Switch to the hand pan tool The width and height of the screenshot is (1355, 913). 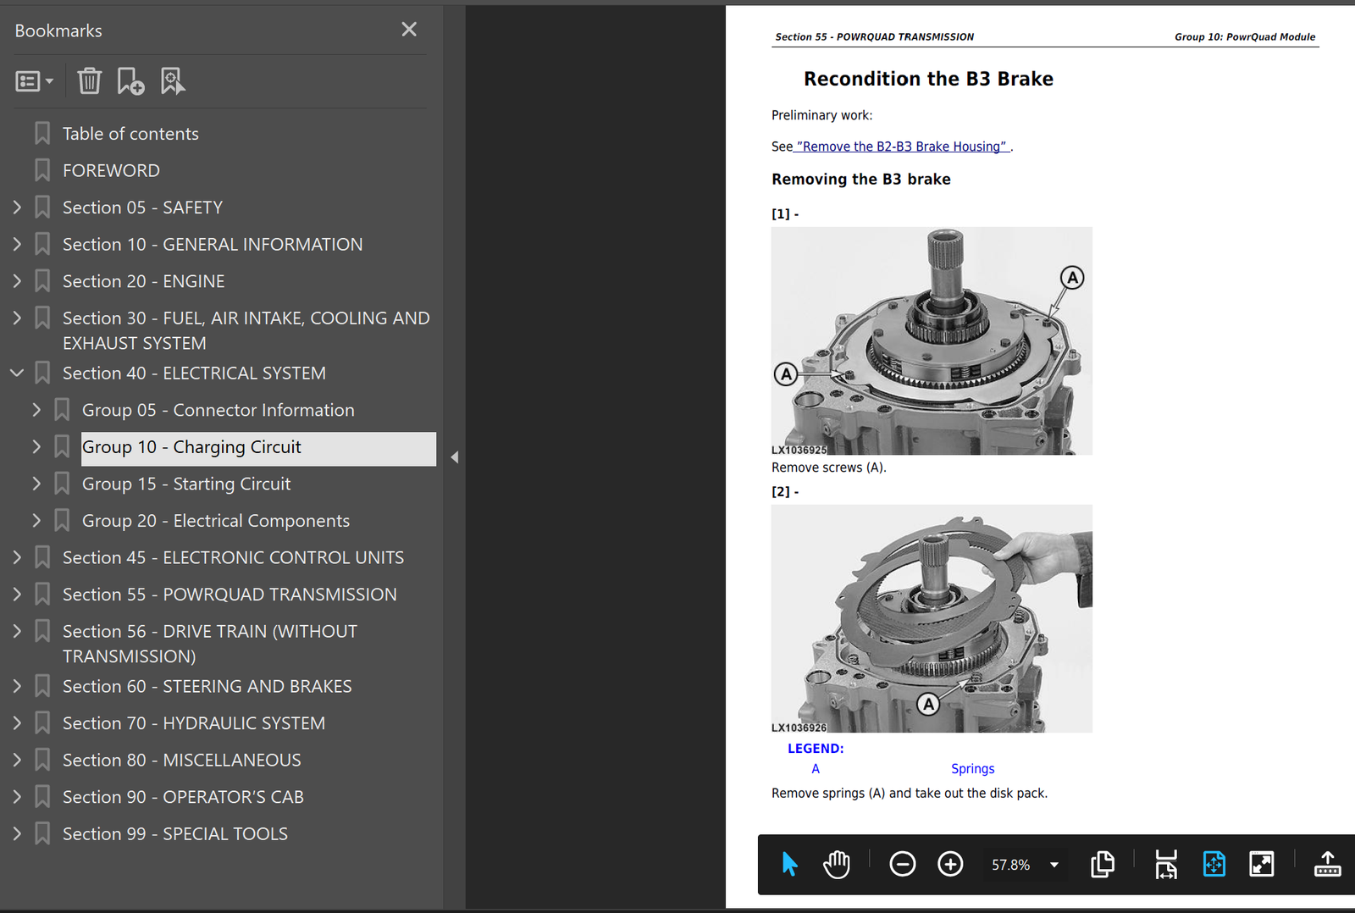coord(837,864)
